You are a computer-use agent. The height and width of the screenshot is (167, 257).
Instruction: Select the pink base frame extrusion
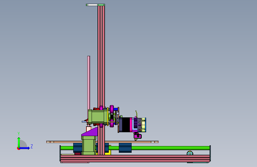coord(135,158)
